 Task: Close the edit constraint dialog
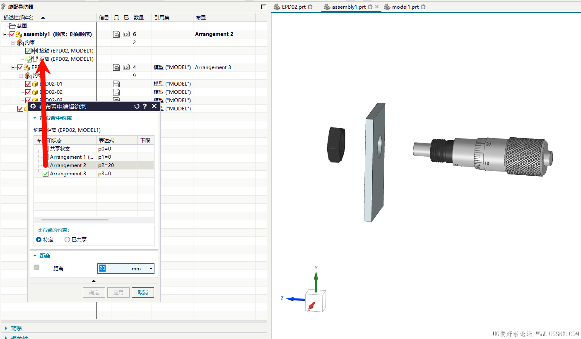154,106
